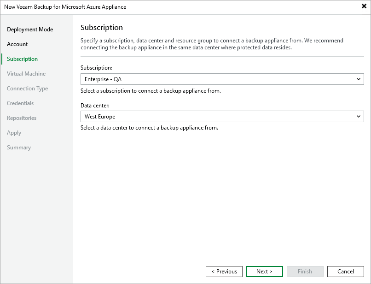Expand the Subscription dropdown arrow
The height and width of the screenshot is (284, 371).
click(x=359, y=79)
